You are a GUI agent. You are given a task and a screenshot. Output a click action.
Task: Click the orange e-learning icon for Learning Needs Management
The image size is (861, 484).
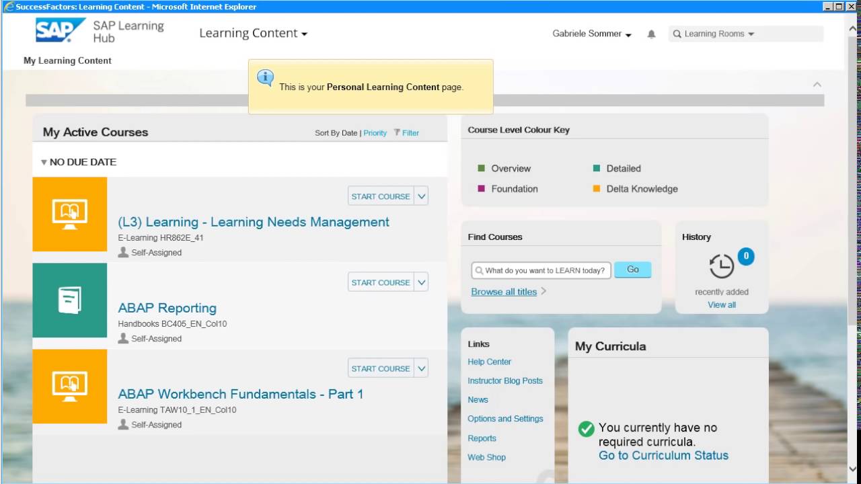click(x=70, y=214)
